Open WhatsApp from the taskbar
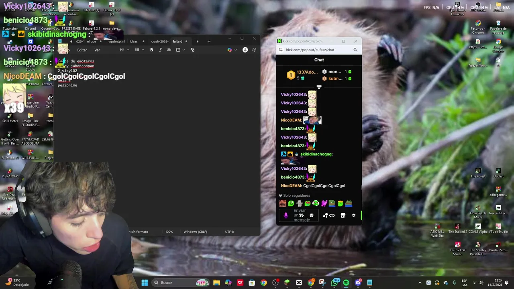 click(335, 283)
